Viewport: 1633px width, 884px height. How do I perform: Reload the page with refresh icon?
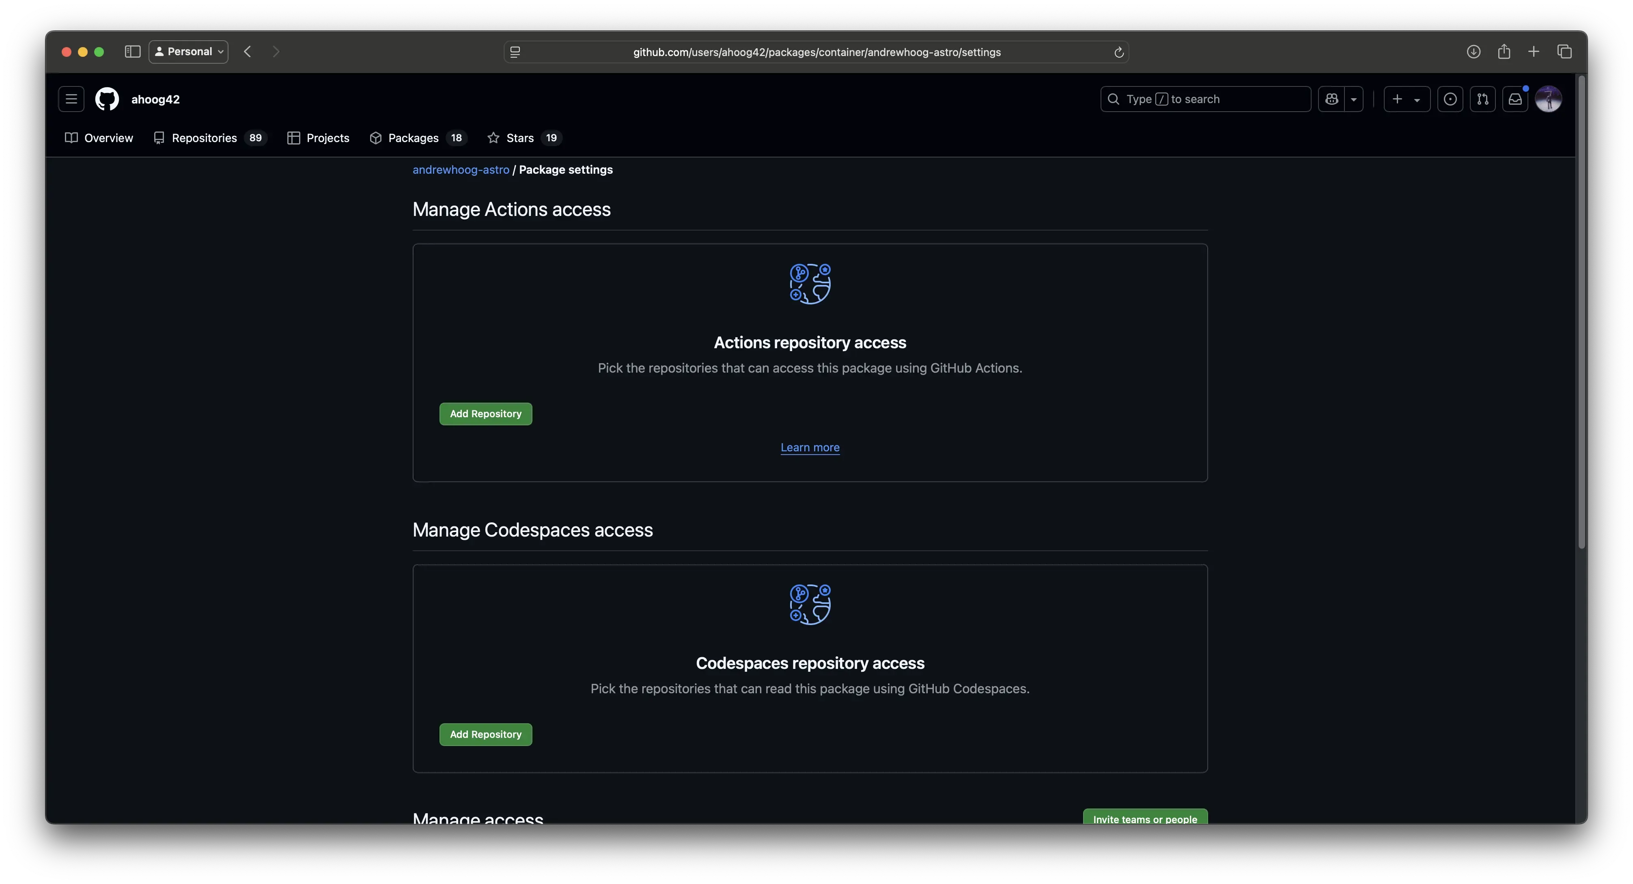1119,52
